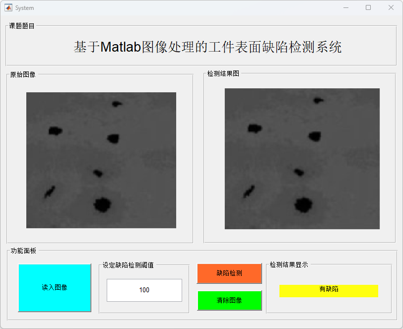Maximize the System window

click(x=368, y=8)
